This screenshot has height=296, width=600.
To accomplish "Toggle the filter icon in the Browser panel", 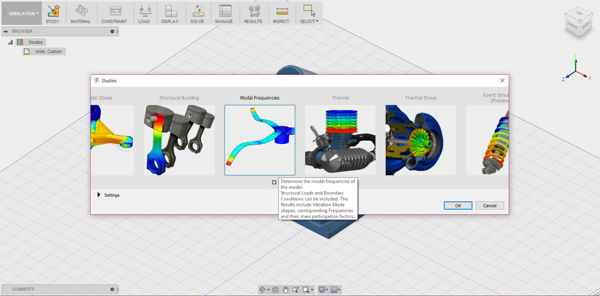I will coord(112,31).
